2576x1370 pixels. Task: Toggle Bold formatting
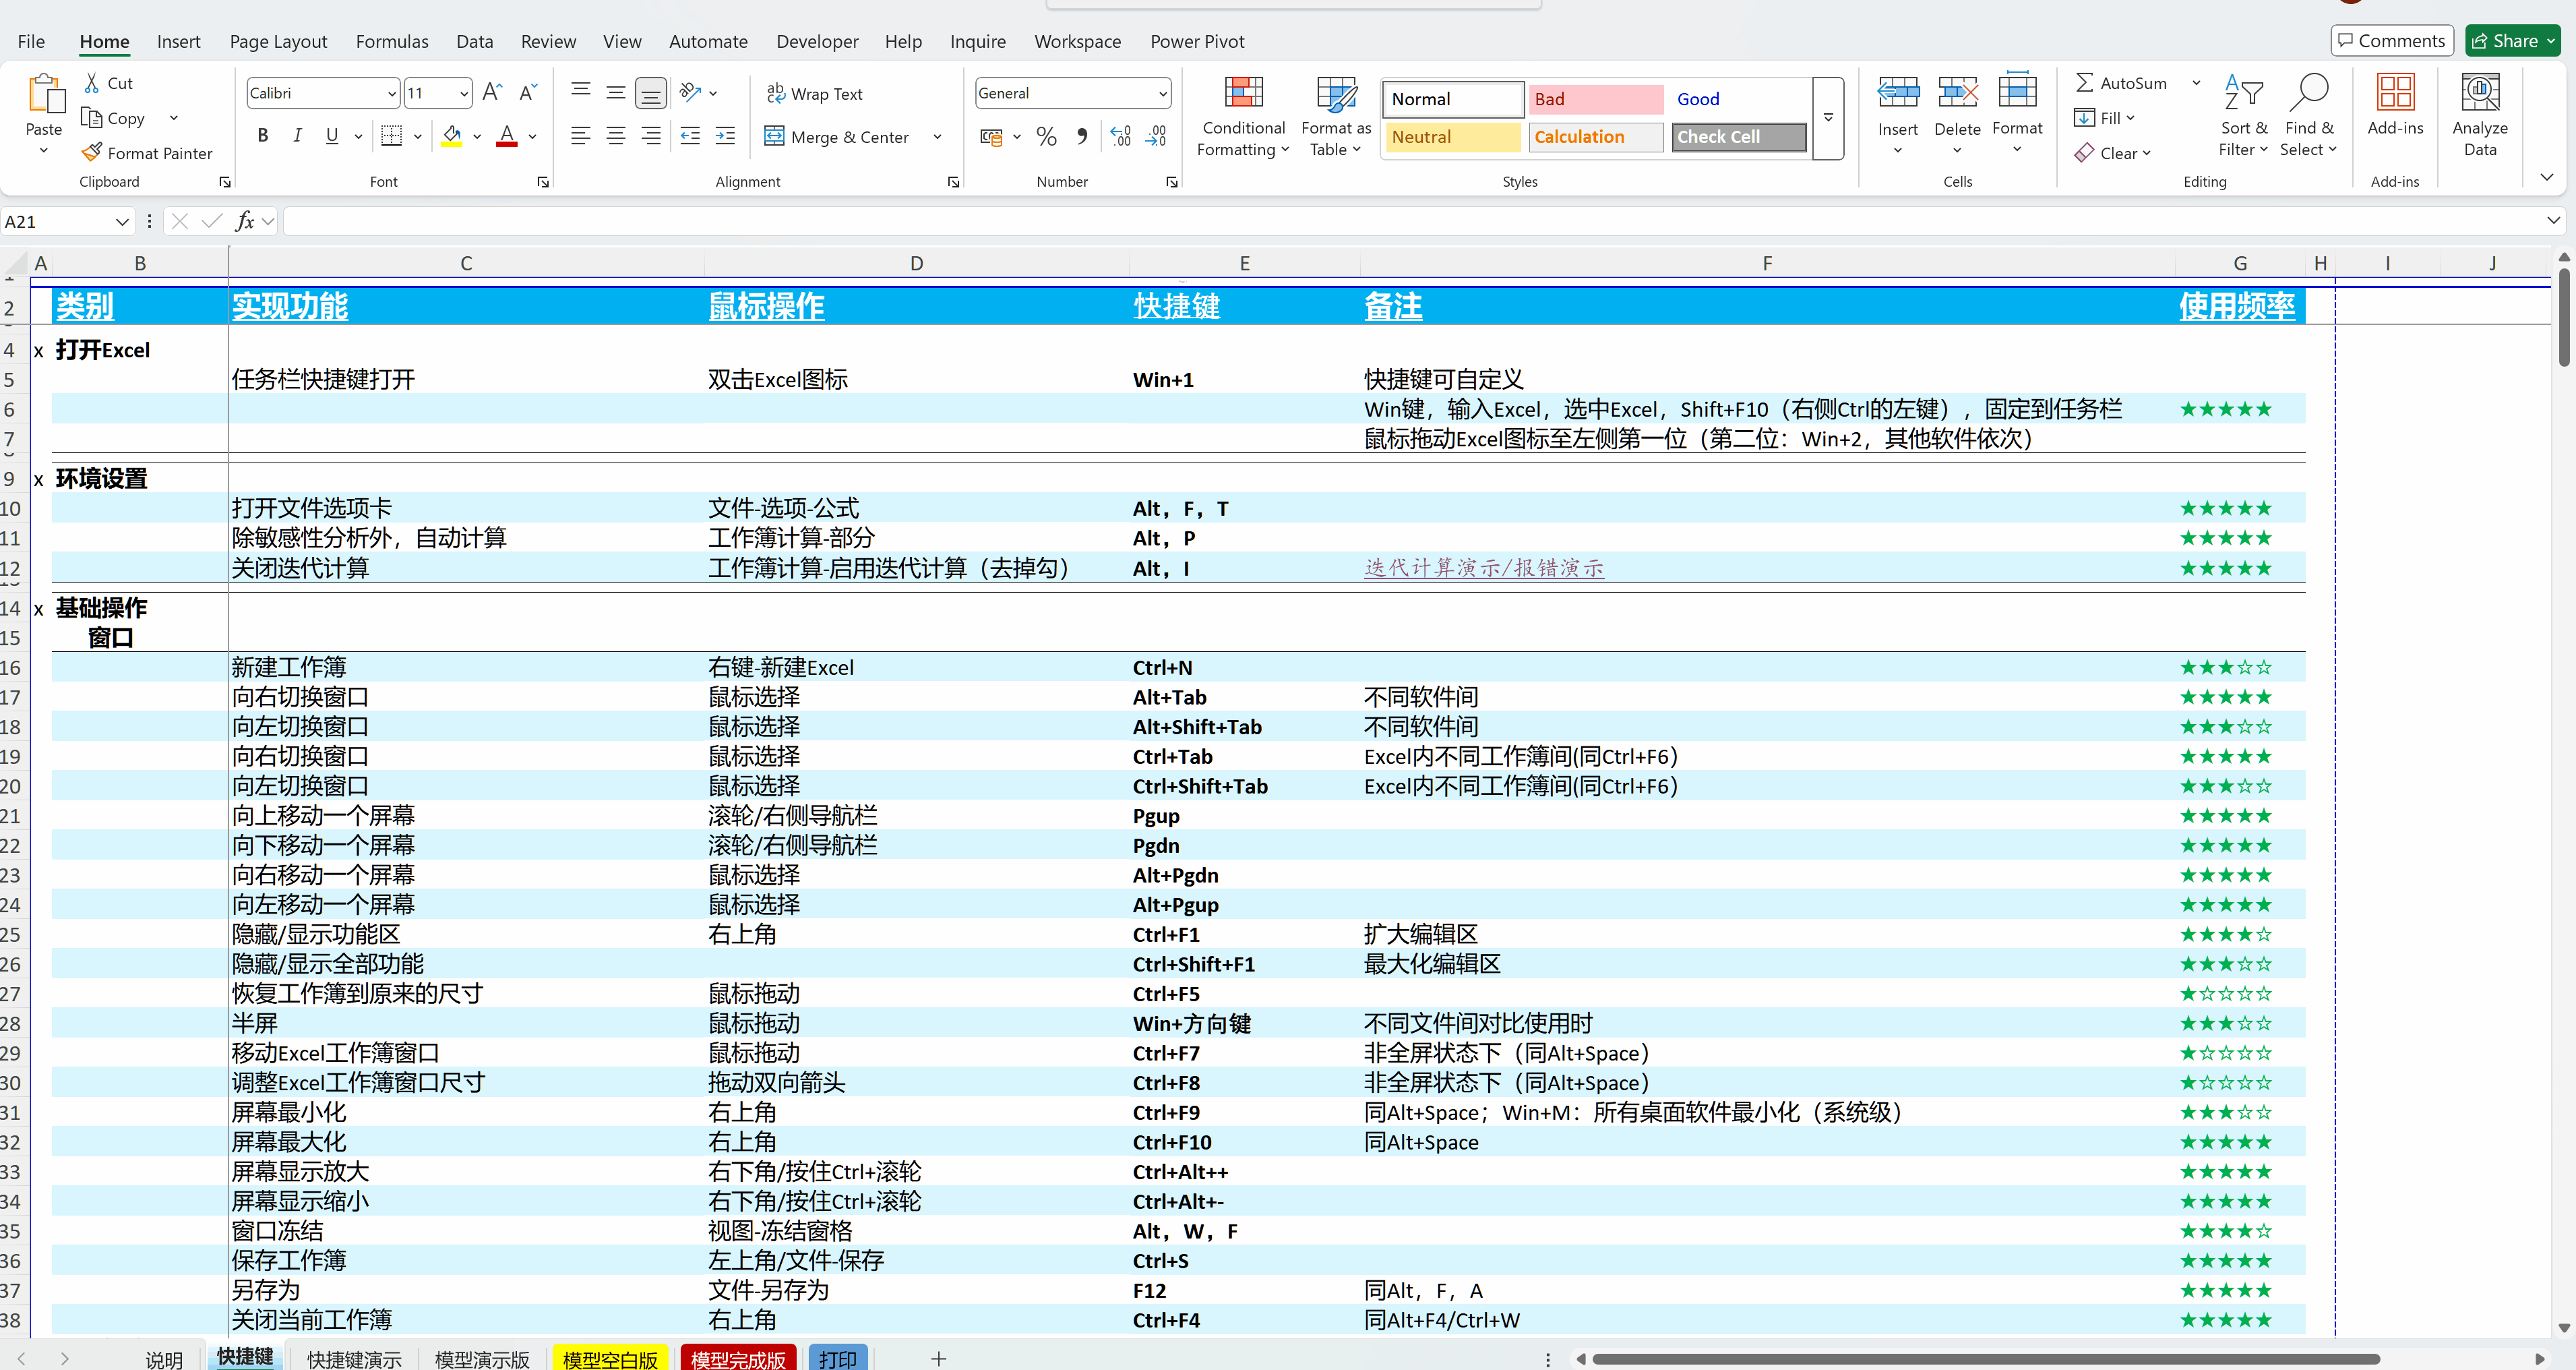262,136
